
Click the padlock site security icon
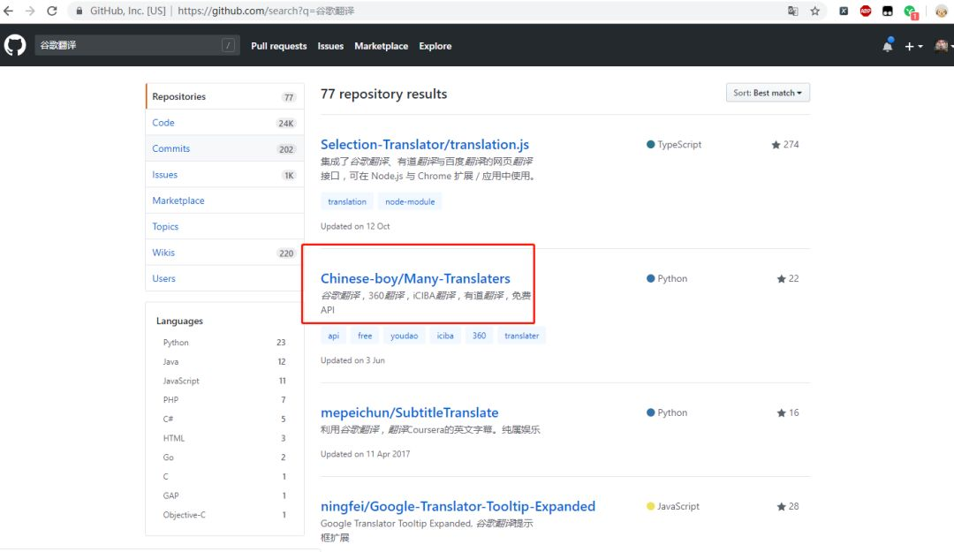[x=79, y=11]
